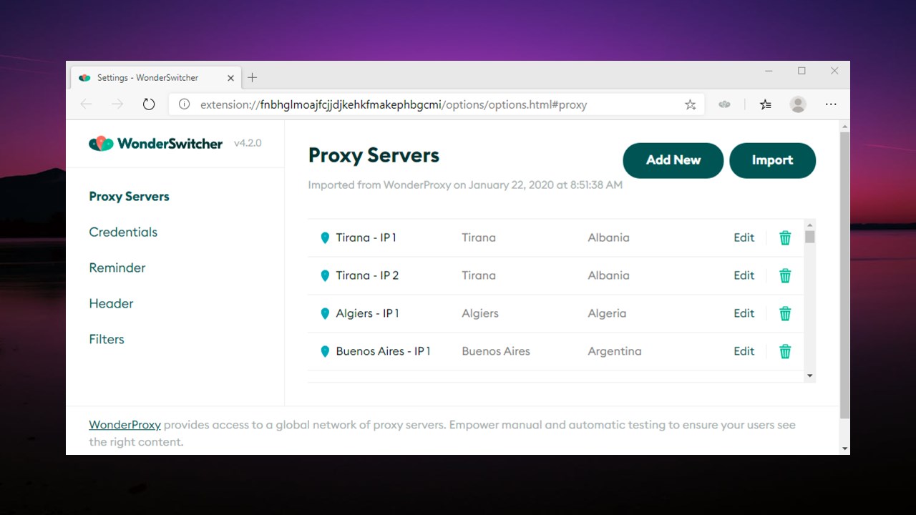The image size is (916, 515).
Task: Click the "Argentina" country cell
Action: [615, 351]
